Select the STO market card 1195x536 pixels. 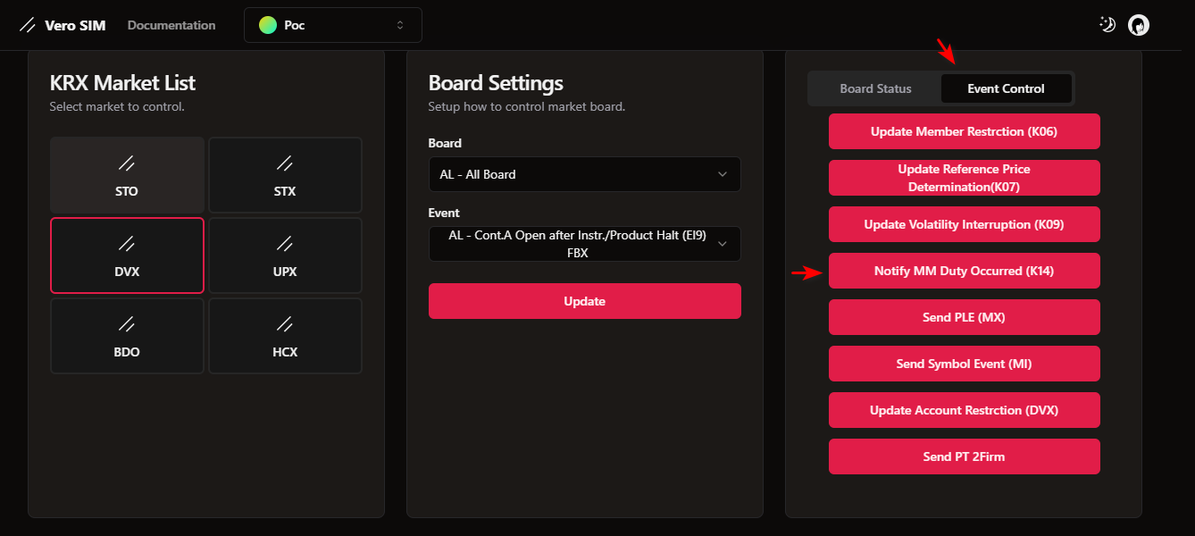click(x=127, y=175)
